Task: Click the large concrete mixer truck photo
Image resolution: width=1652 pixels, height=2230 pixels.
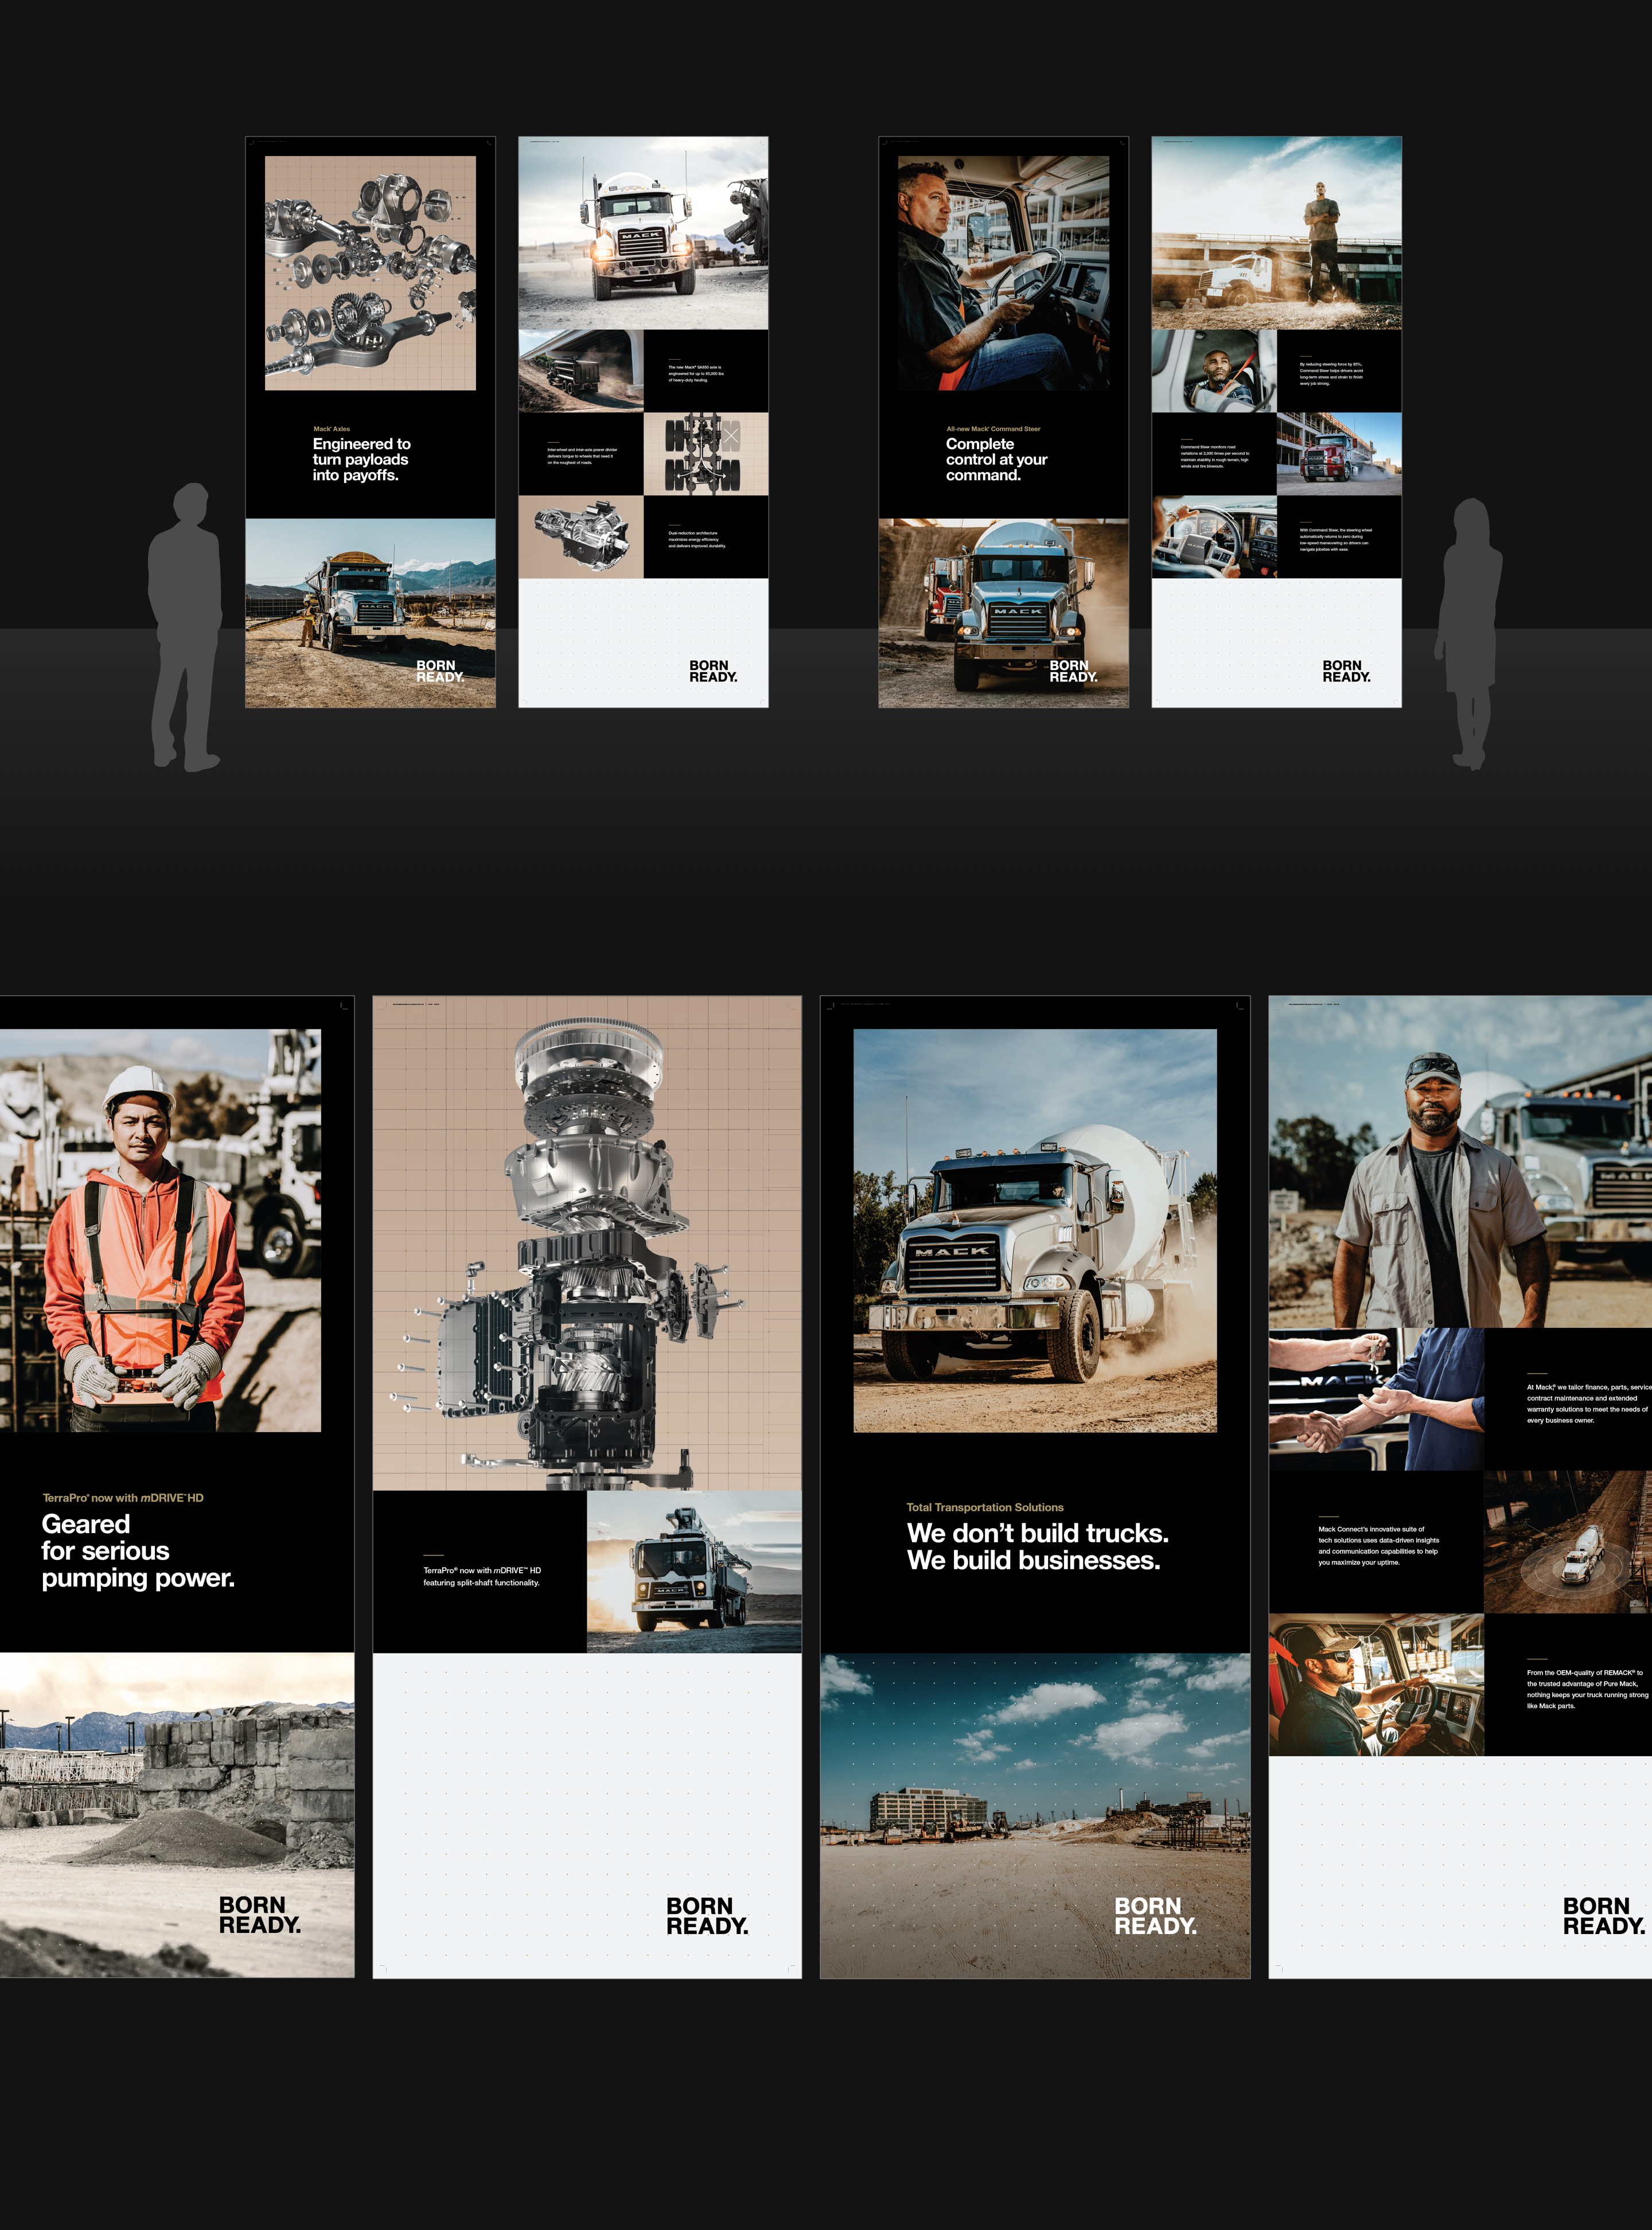Action: click(x=1035, y=1230)
